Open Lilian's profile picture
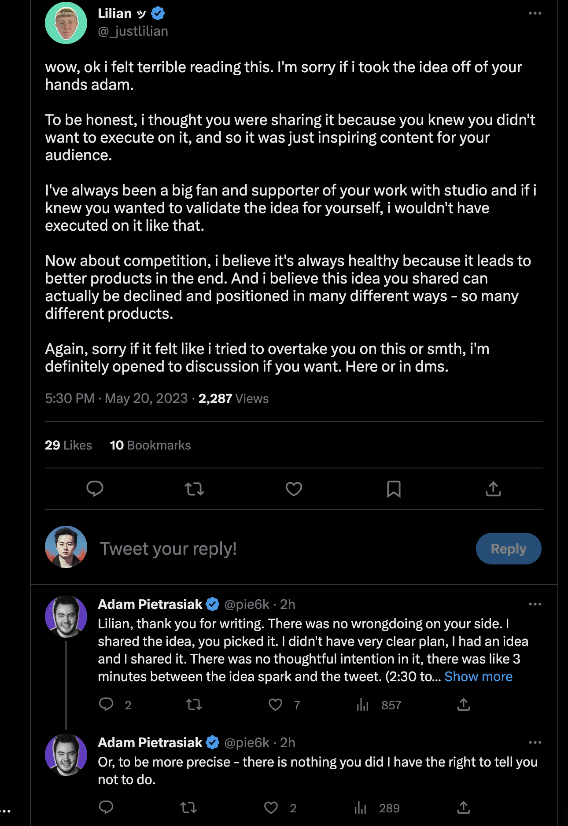Screen dimensions: 568x826 [66, 23]
